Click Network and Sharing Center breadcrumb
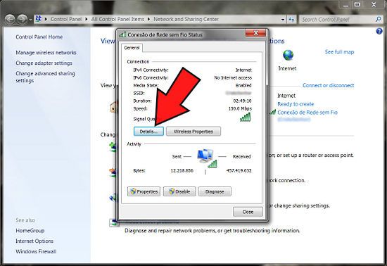Viewport: 387px width, 266px height. click(186, 19)
